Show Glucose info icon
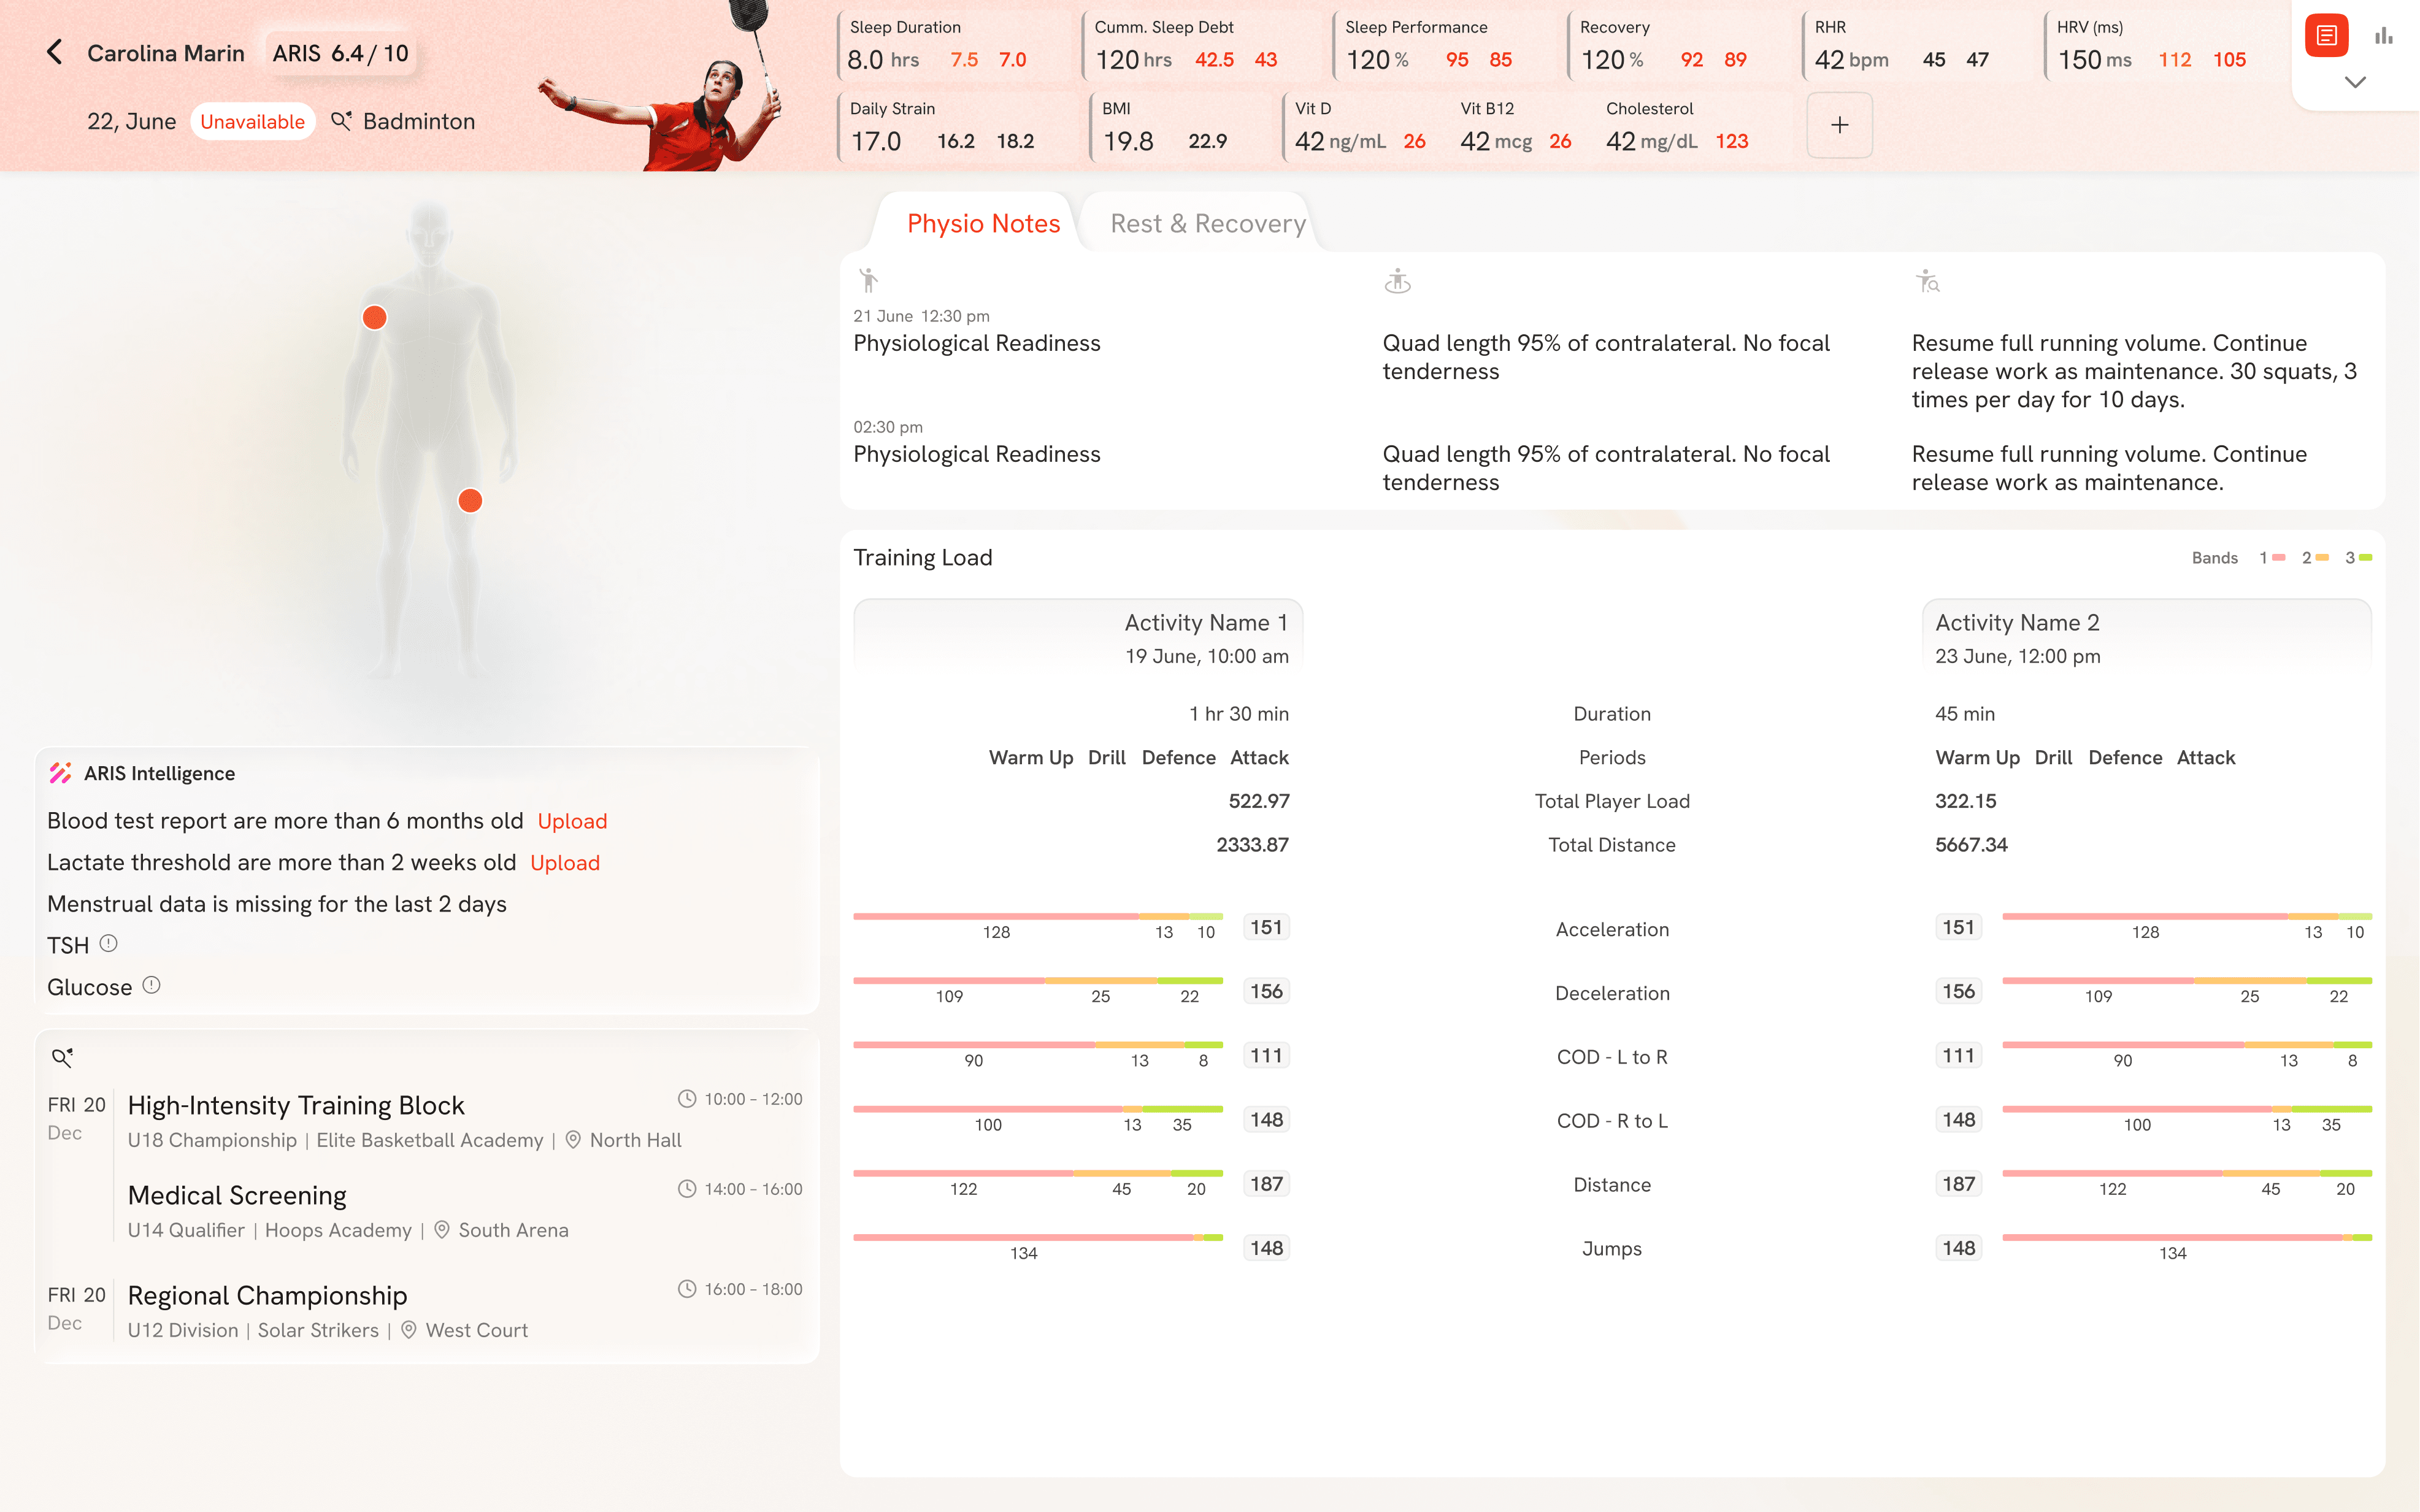 [x=151, y=985]
